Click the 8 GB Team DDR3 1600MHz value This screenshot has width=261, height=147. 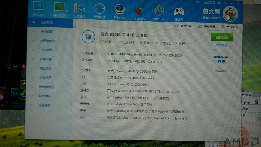coord(128,84)
